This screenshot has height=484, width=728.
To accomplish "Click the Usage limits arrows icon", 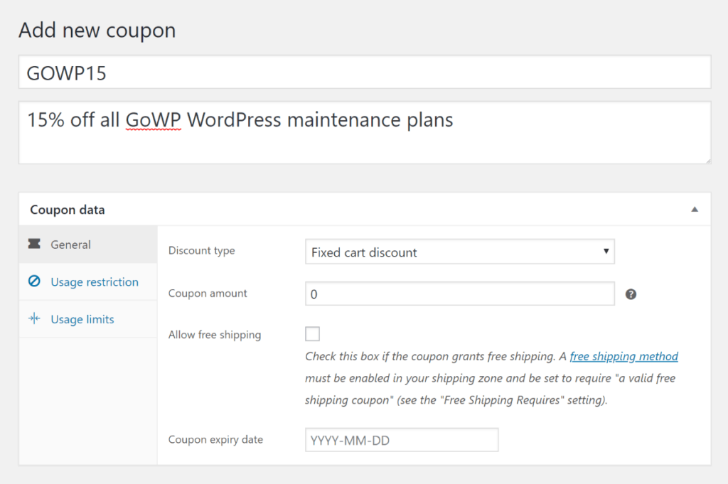I will tap(34, 318).
